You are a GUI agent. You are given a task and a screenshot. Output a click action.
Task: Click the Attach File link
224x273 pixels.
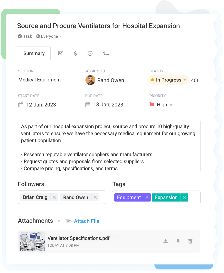[x=86, y=221]
